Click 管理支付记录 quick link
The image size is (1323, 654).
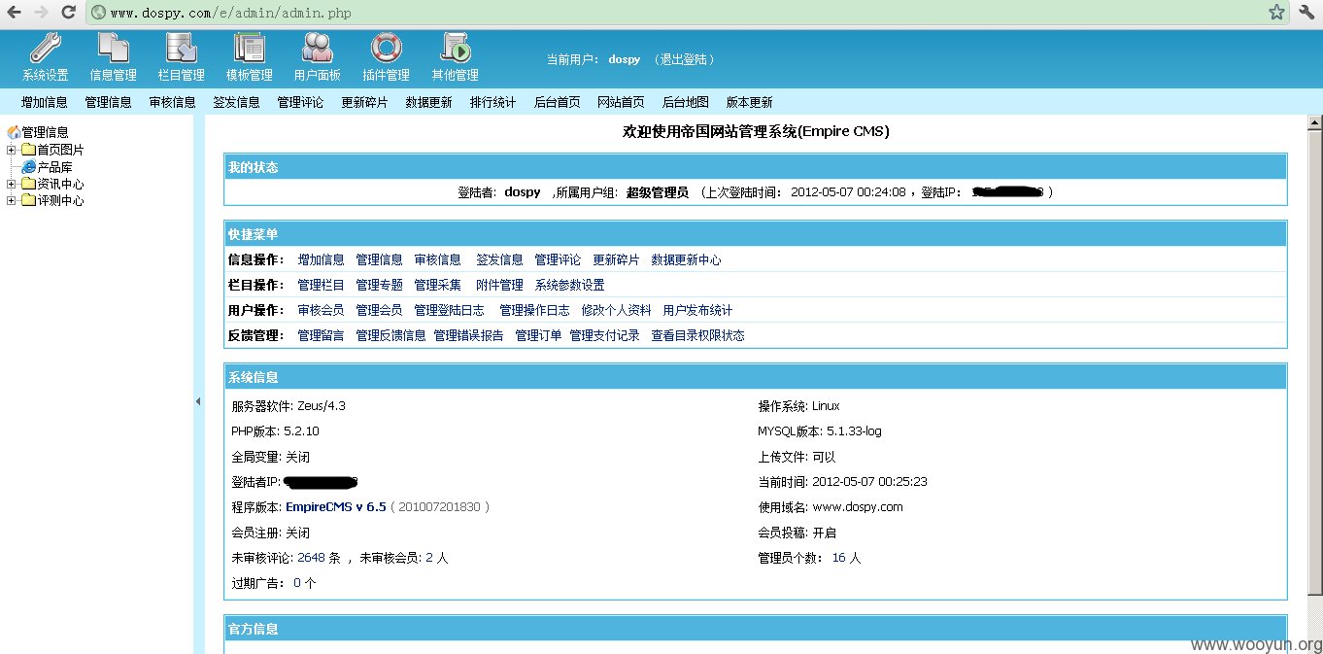(605, 335)
